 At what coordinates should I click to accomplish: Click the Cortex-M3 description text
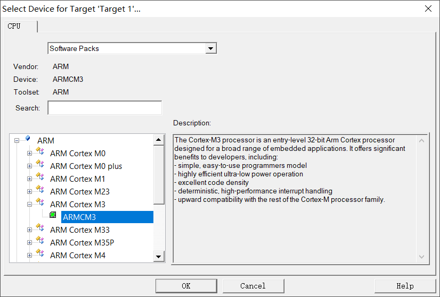pyautogui.click(x=290, y=169)
